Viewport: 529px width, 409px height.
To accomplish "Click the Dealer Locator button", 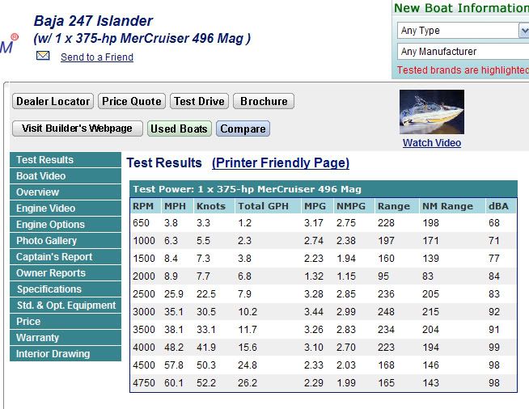I will tap(53, 101).
